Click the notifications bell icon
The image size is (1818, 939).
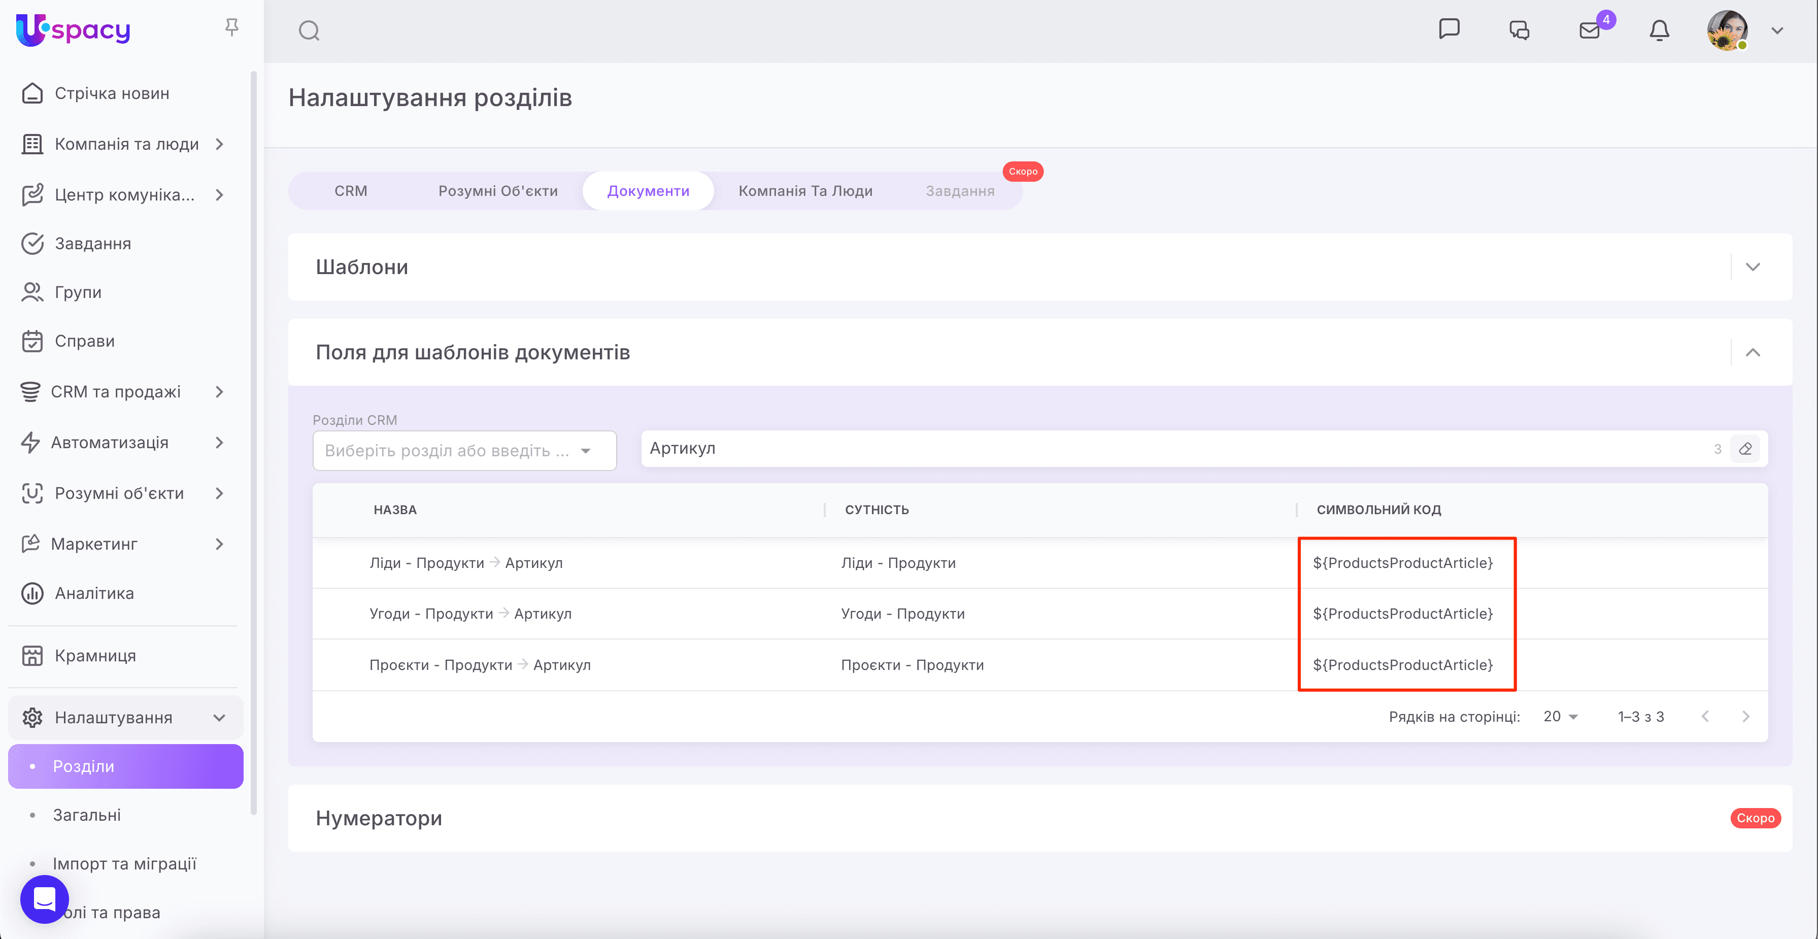(x=1659, y=30)
